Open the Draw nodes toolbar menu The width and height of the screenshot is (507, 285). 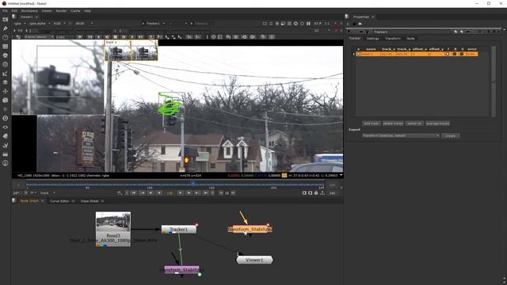pyautogui.click(x=6, y=28)
